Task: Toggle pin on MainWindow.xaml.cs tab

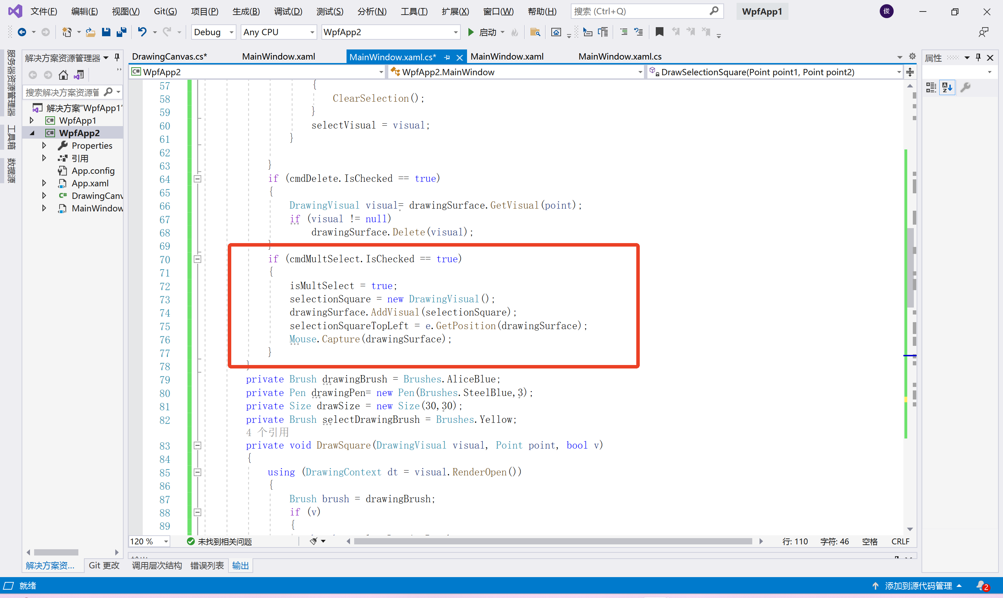Action: tap(447, 57)
